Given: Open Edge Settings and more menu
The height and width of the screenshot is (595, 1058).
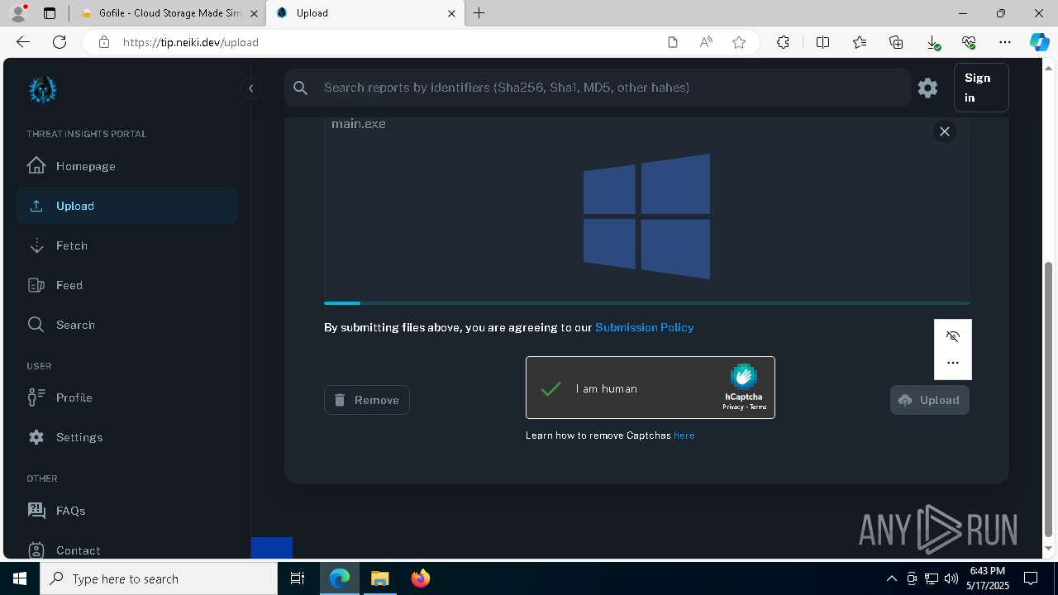Looking at the screenshot, I should 1005,42.
